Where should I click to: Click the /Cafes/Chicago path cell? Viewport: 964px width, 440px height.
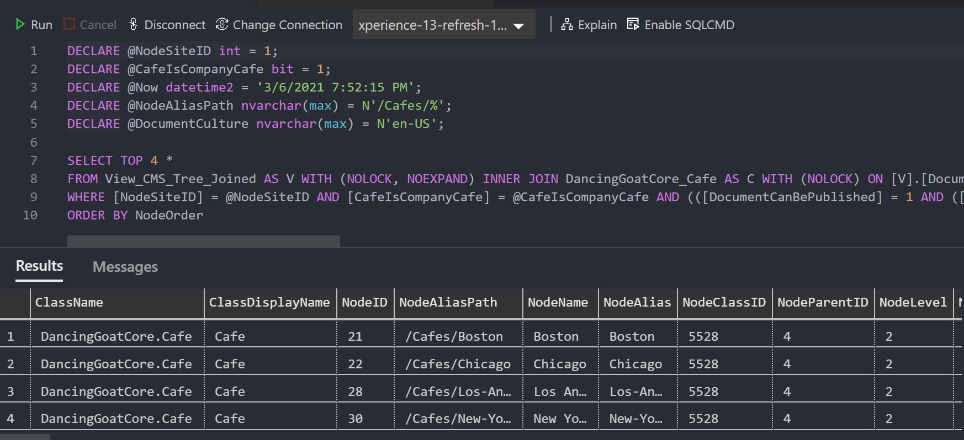(458, 364)
